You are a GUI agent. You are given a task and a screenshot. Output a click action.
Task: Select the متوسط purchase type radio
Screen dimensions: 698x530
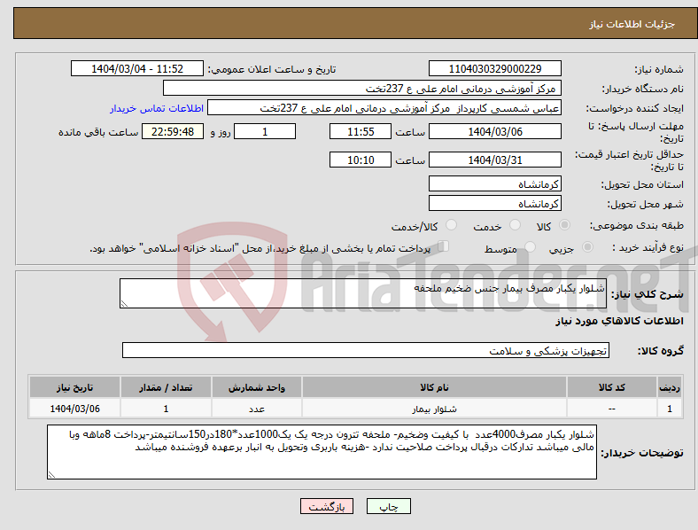tap(530, 246)
